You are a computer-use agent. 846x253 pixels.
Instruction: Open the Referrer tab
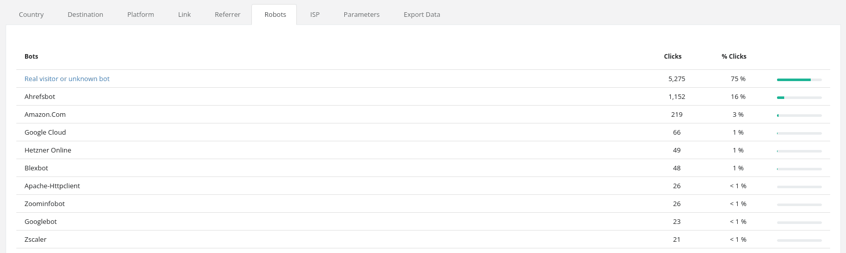tap(227, 14)
